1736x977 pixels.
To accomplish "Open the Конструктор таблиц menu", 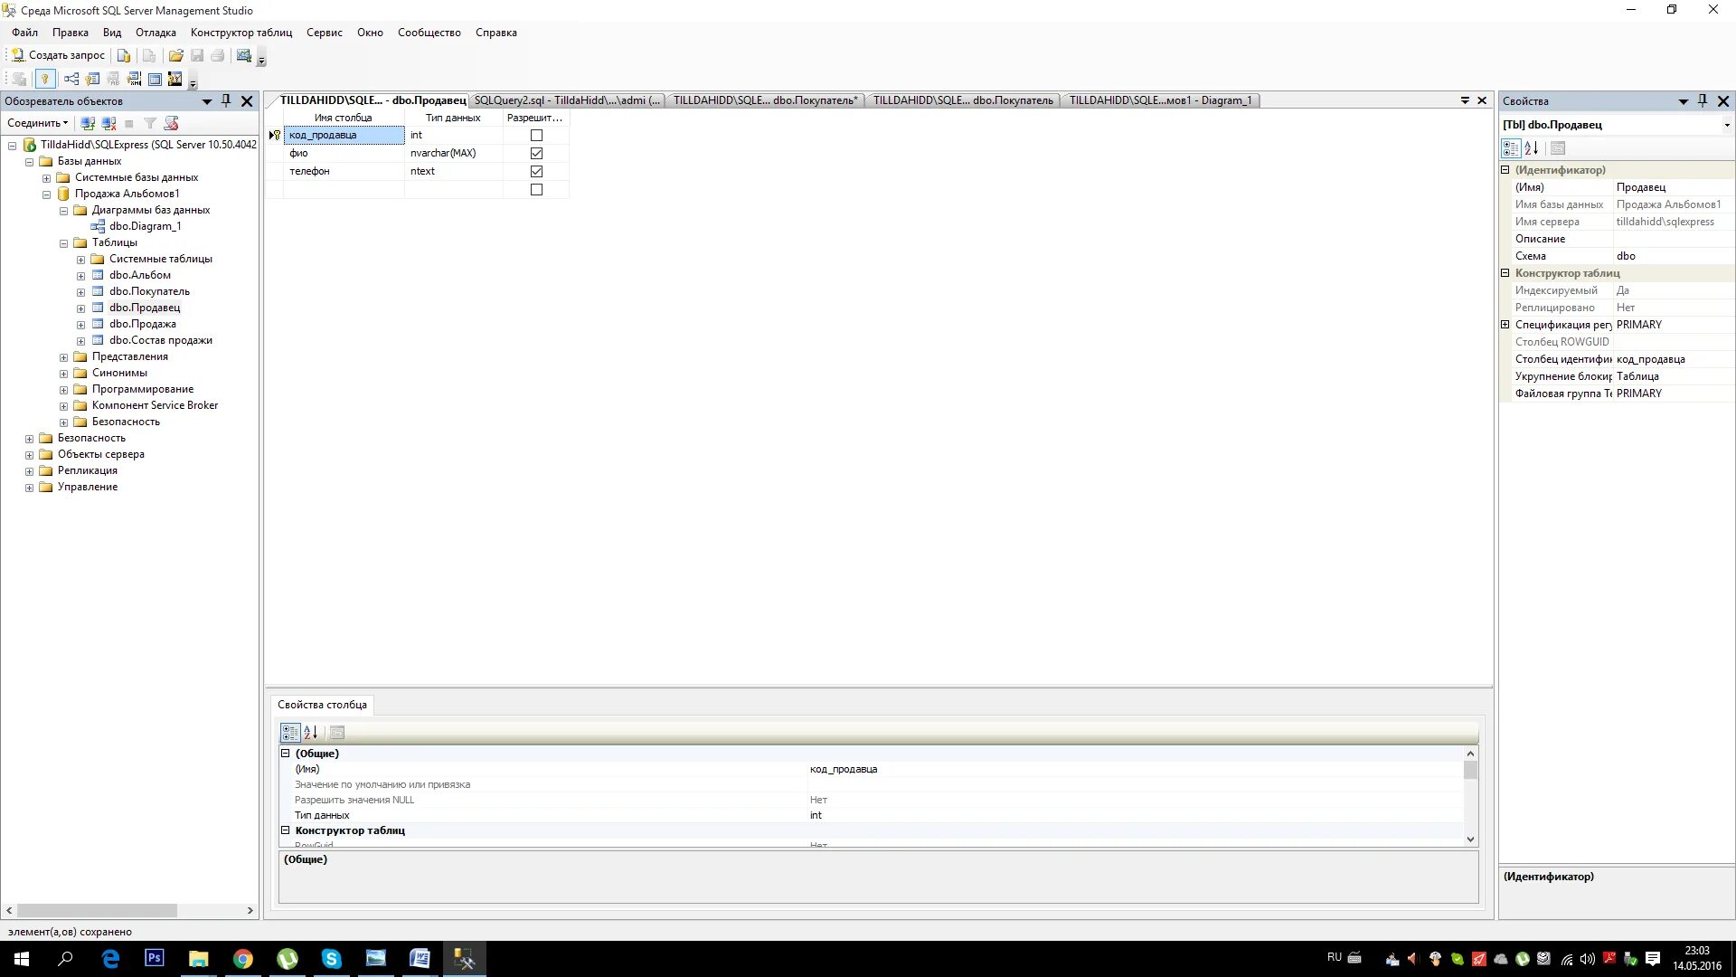I will [x=241, y=33].
